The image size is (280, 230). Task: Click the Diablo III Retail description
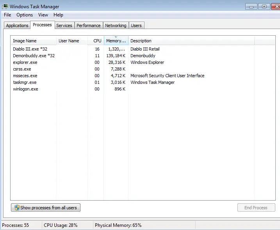(x=145, y=49)
